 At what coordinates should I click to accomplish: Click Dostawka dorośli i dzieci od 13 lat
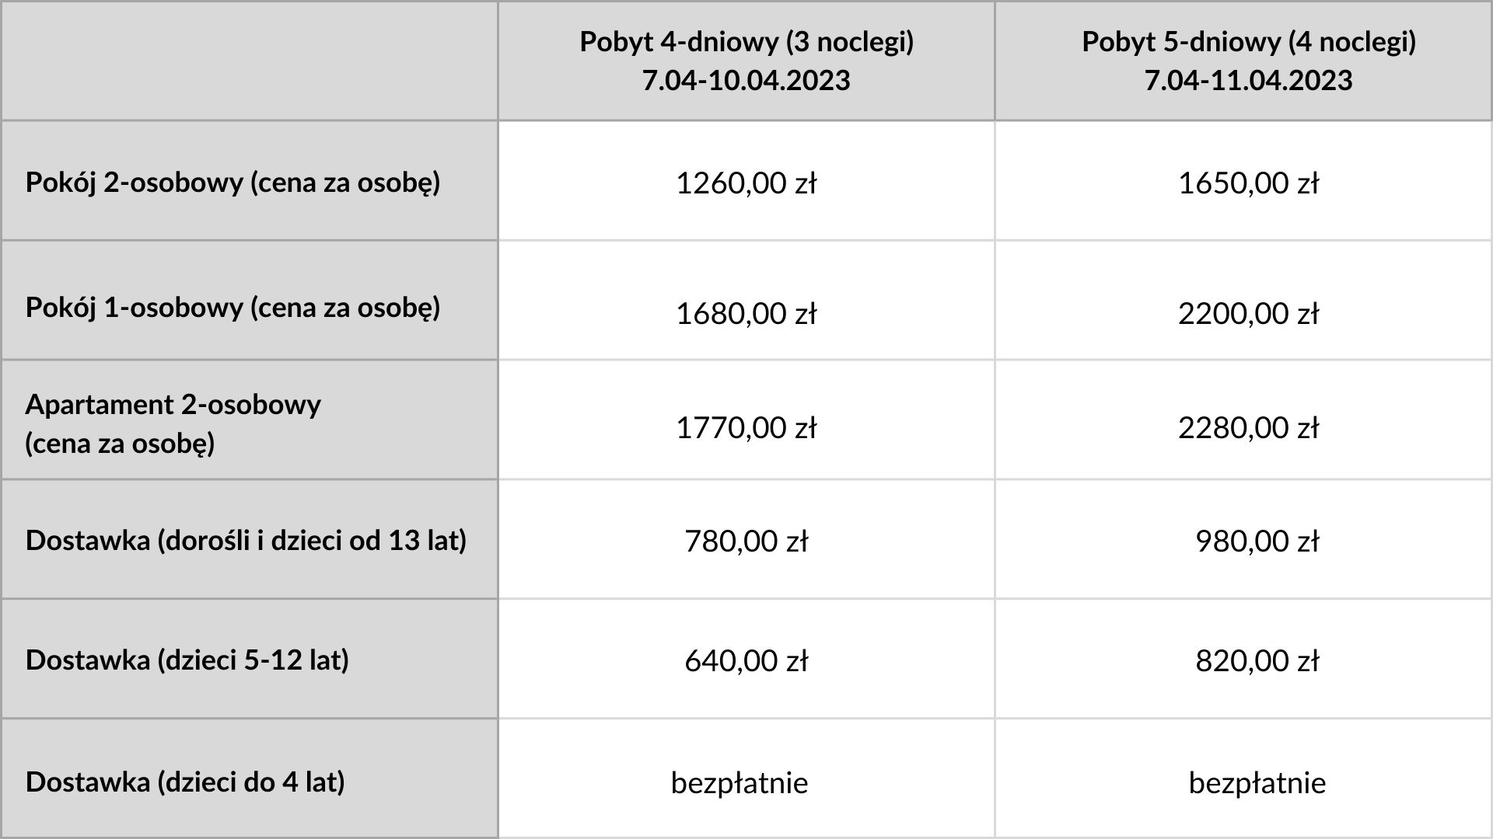click(246, 540)
